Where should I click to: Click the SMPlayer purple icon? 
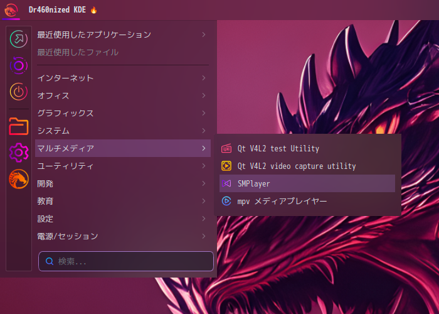226,183
